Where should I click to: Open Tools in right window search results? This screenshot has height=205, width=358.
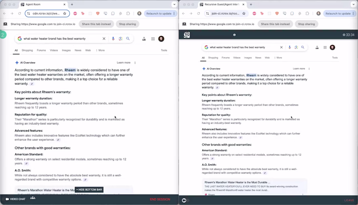point(335,58)
